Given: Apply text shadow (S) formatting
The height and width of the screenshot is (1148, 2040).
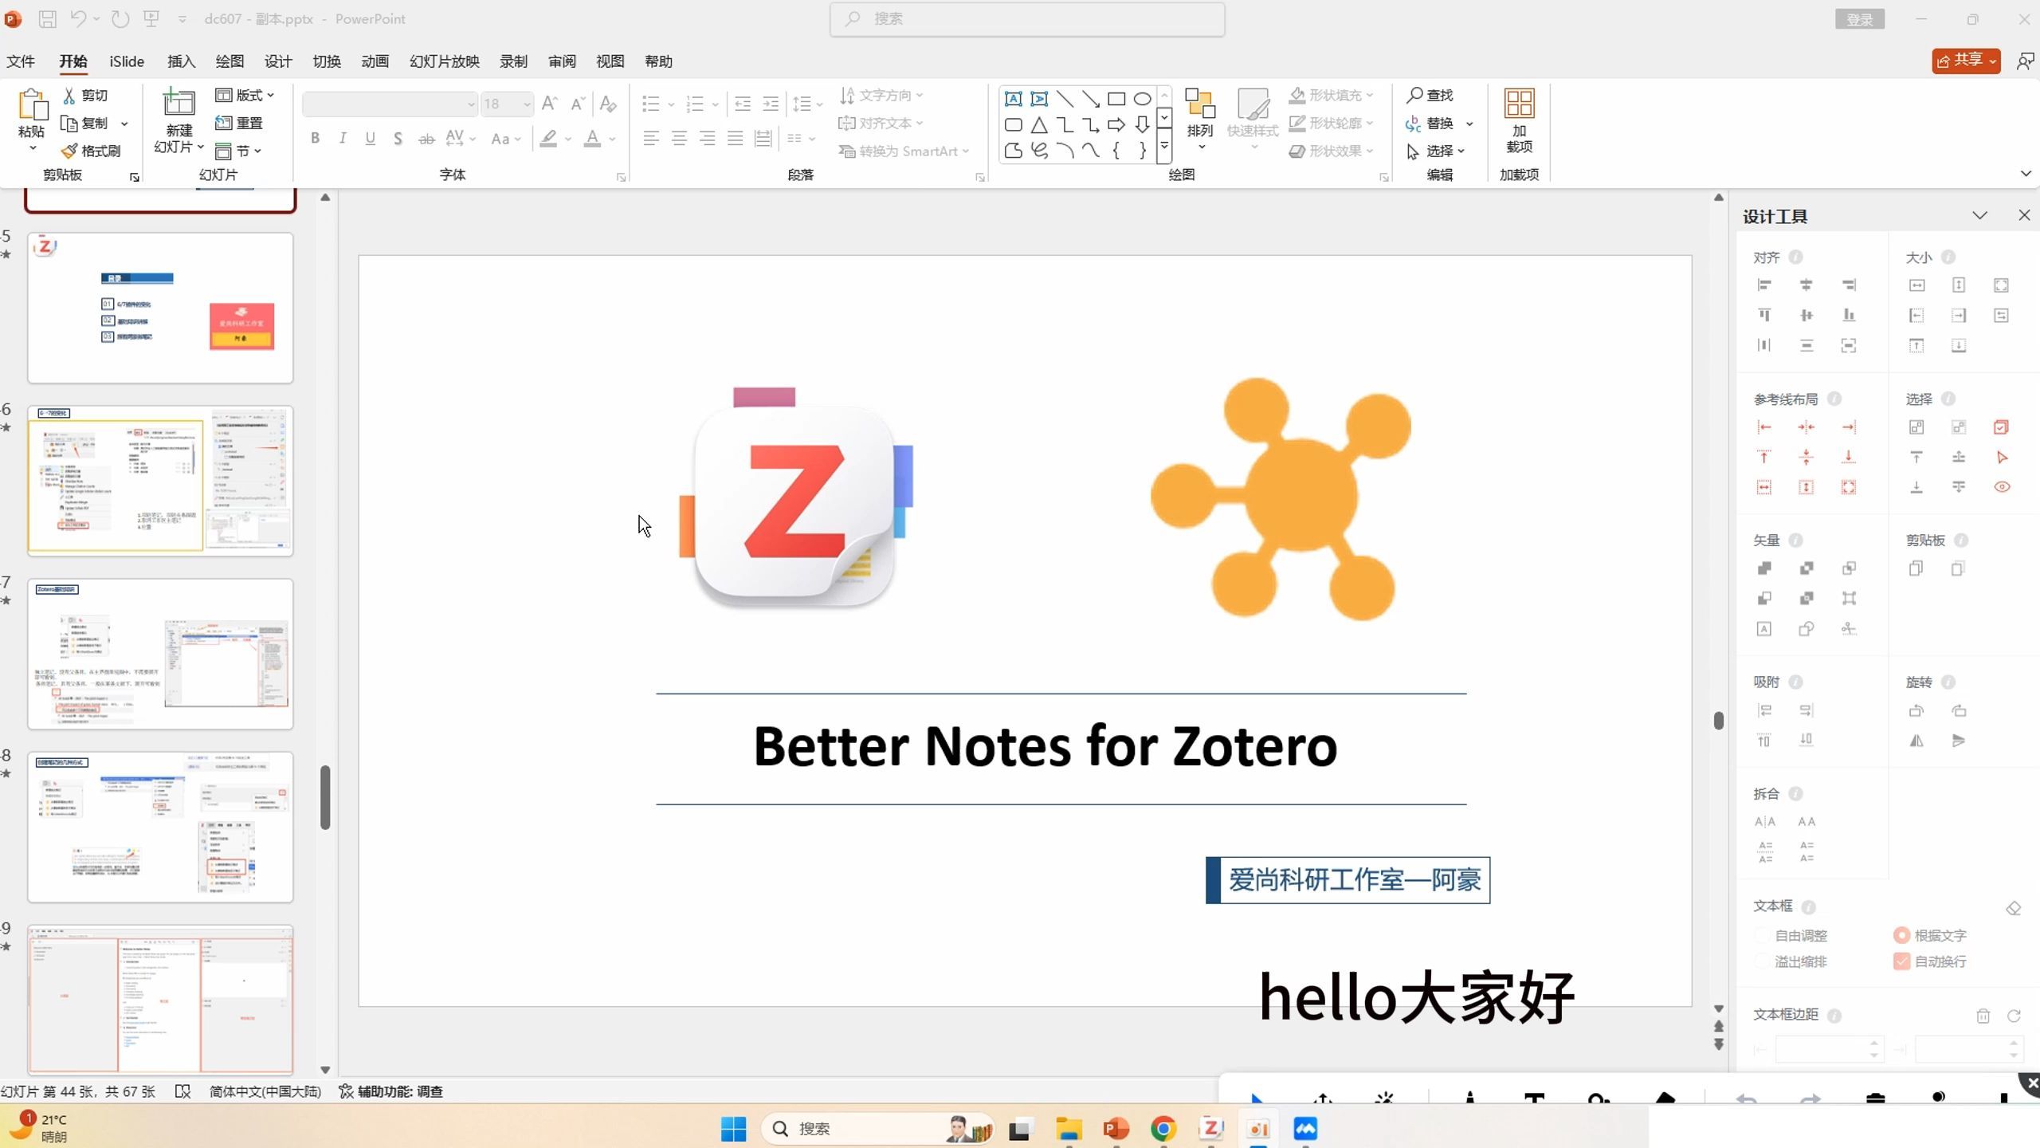Looking at the screenshot, I should [x=398, y=139].
